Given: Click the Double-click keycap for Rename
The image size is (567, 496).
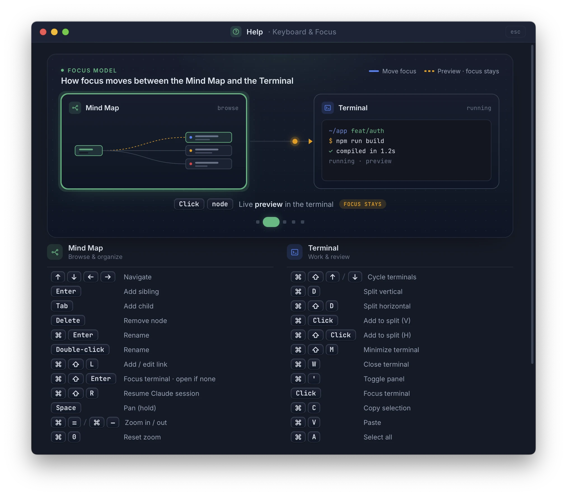Looking at the screenshot, I should [x=80, y=350].
